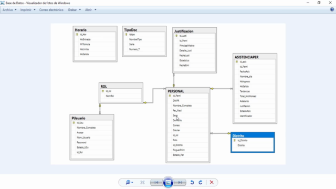Expand the Grabar dropdown arrow

(x=80, y=10)
